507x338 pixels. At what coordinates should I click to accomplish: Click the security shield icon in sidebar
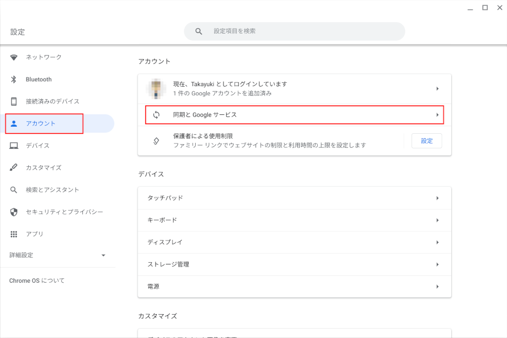pos(14,212)
